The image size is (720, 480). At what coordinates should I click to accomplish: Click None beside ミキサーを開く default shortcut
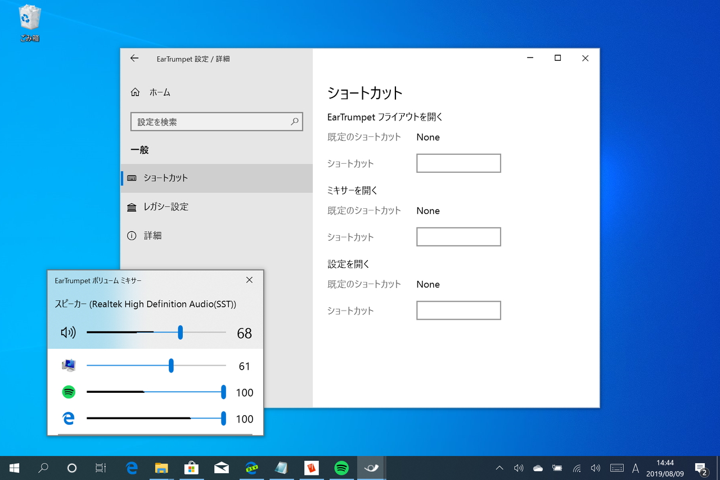pos(428,210)
